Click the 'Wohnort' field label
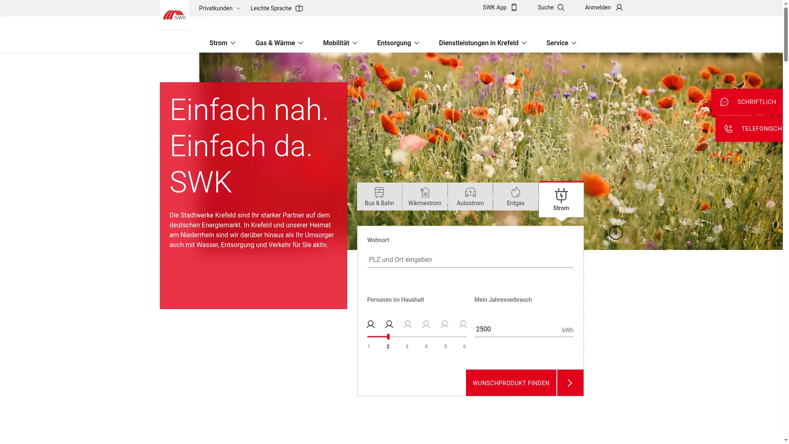 click(378, 240)
